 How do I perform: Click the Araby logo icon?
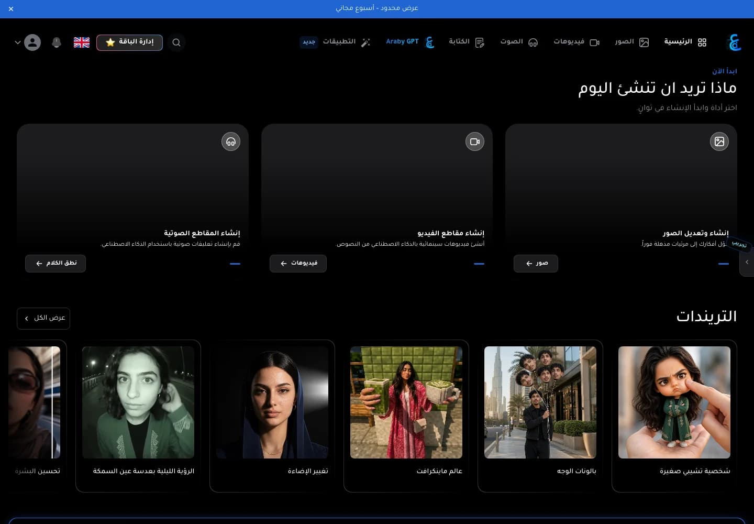734,42
